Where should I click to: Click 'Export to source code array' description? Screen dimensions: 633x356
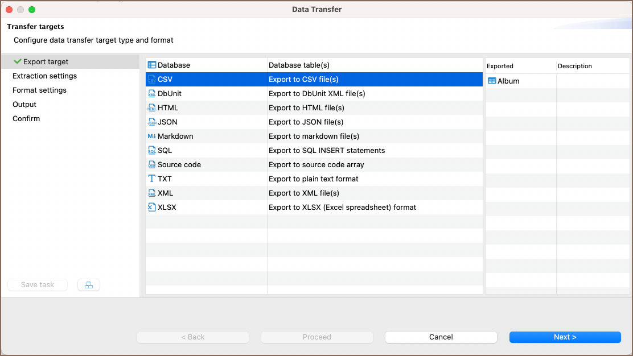point(316,164)
